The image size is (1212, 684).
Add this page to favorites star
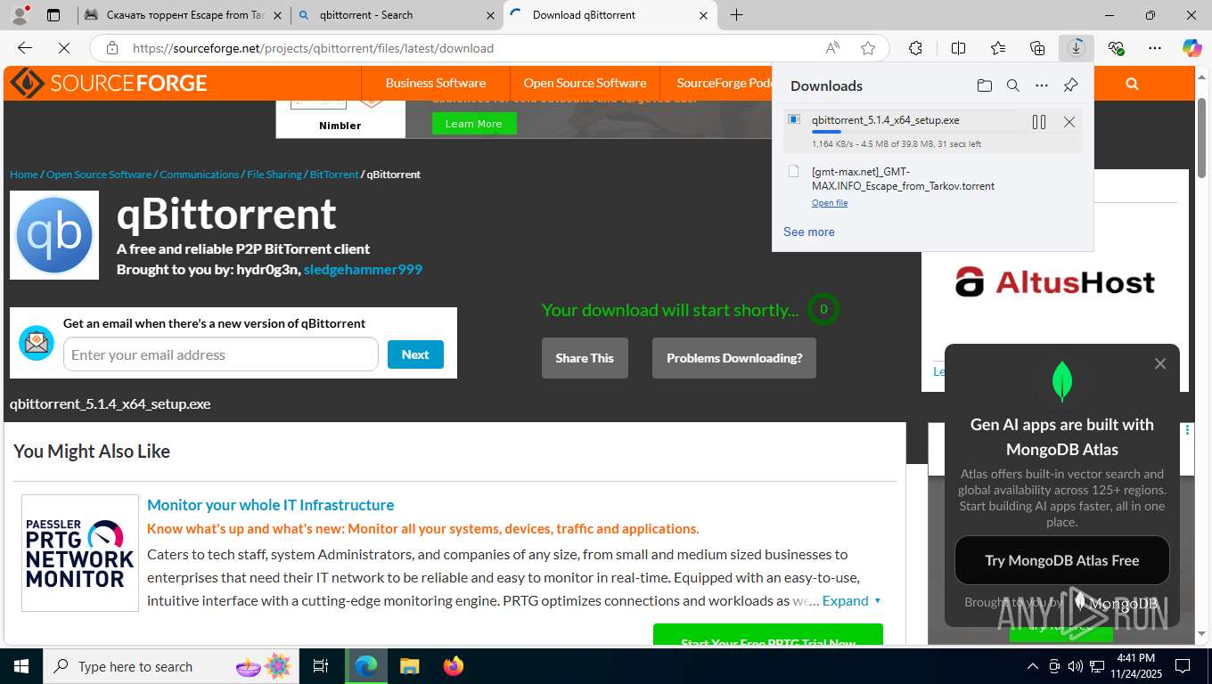pos(868,48)
